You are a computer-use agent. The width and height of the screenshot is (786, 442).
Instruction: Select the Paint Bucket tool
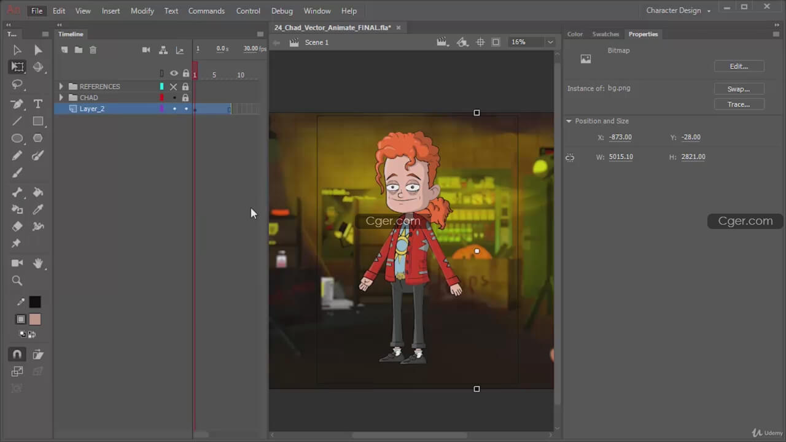[x=38, y=192]
